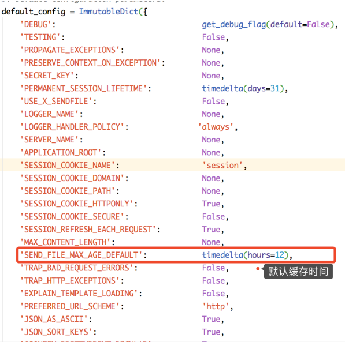The width and height of the screenshot is (345, 342).
Task: Click the 'MAX_CONTENT_LENGTH' key
Action: [65, 242]
